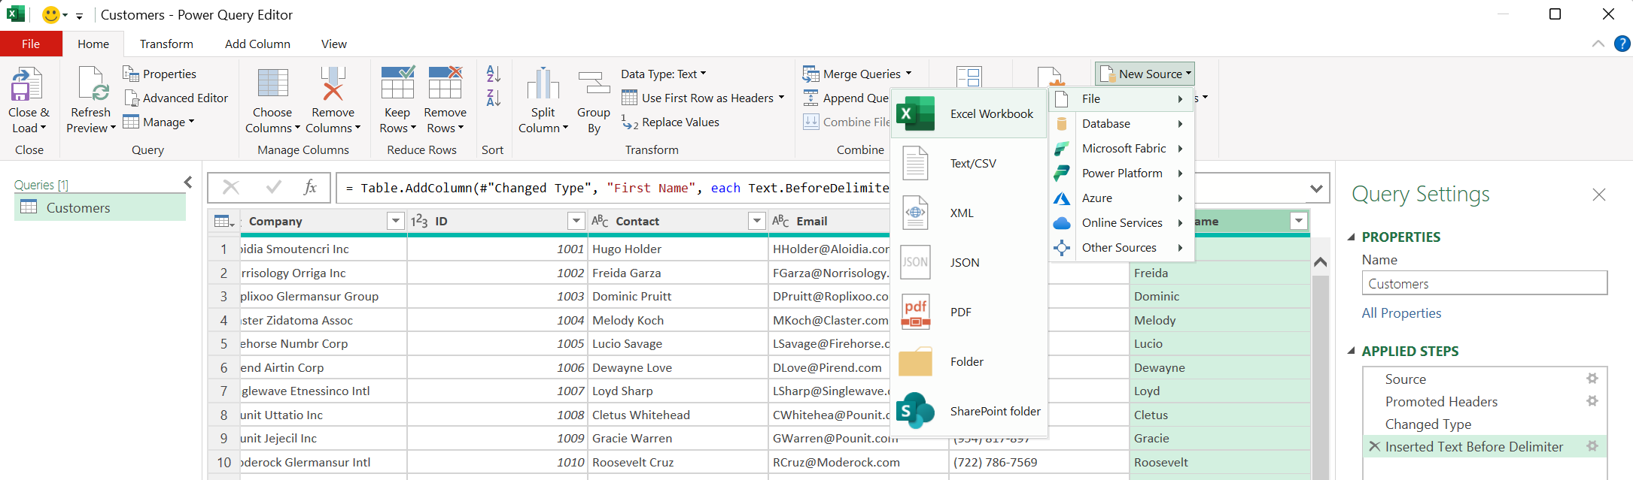This screenshot has height=480, width=1633.
Task: Click the Group By icon
Action: 594,83
